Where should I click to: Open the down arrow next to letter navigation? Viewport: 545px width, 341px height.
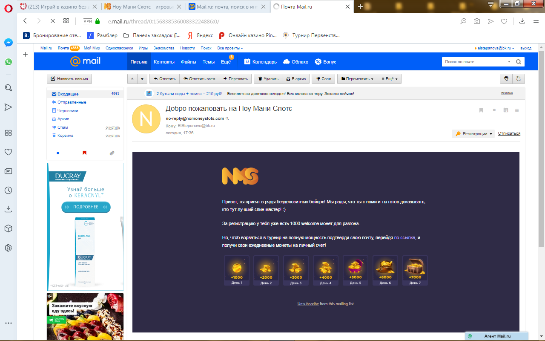142,79
